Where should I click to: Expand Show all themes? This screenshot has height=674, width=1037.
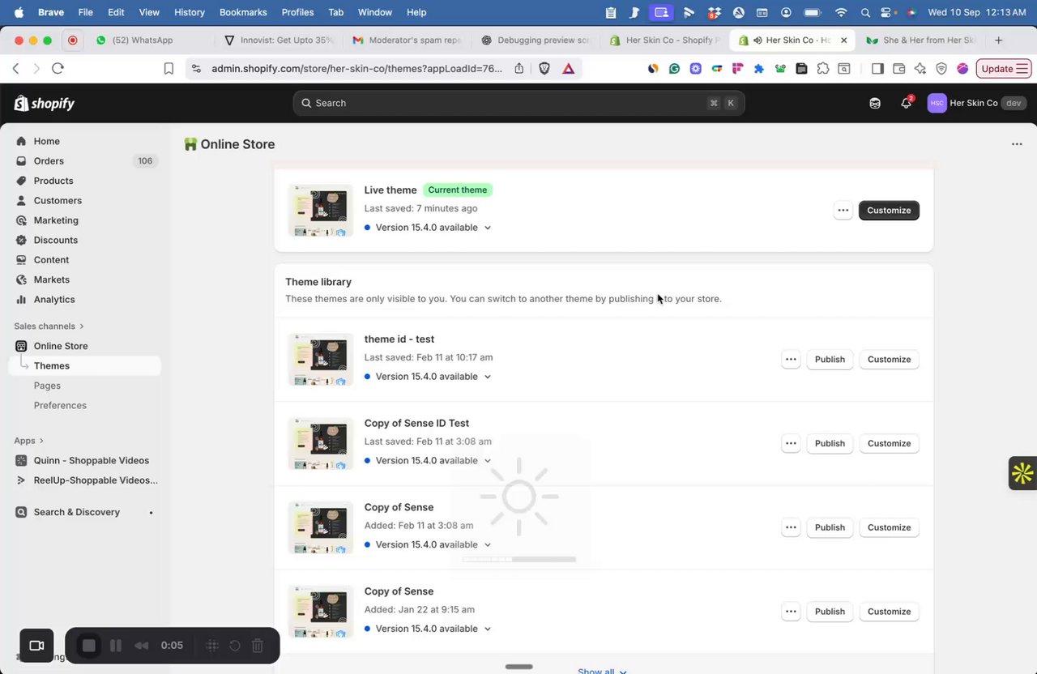coord(602,672)
